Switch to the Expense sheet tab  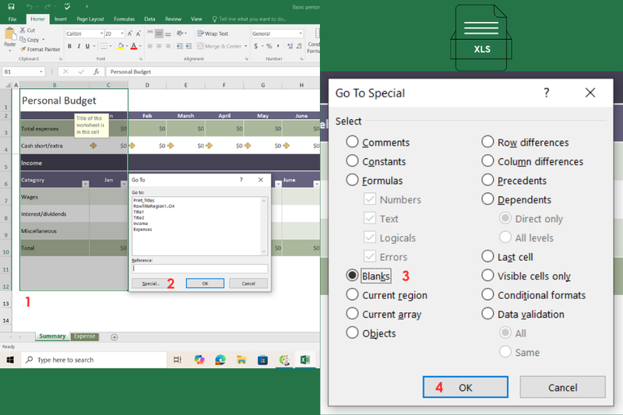[x=85, y=336]
